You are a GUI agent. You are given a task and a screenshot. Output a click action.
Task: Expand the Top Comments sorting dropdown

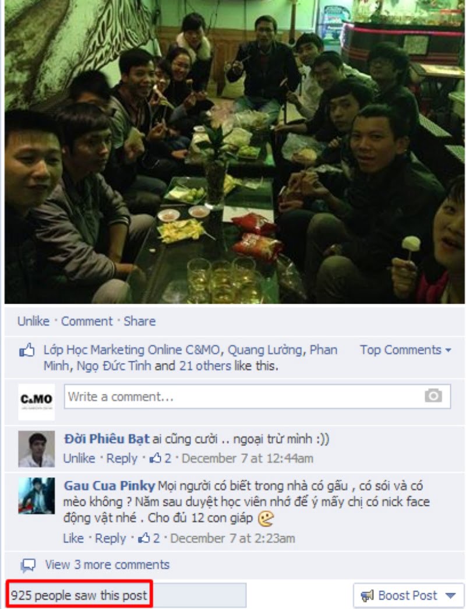coord(405,350)
